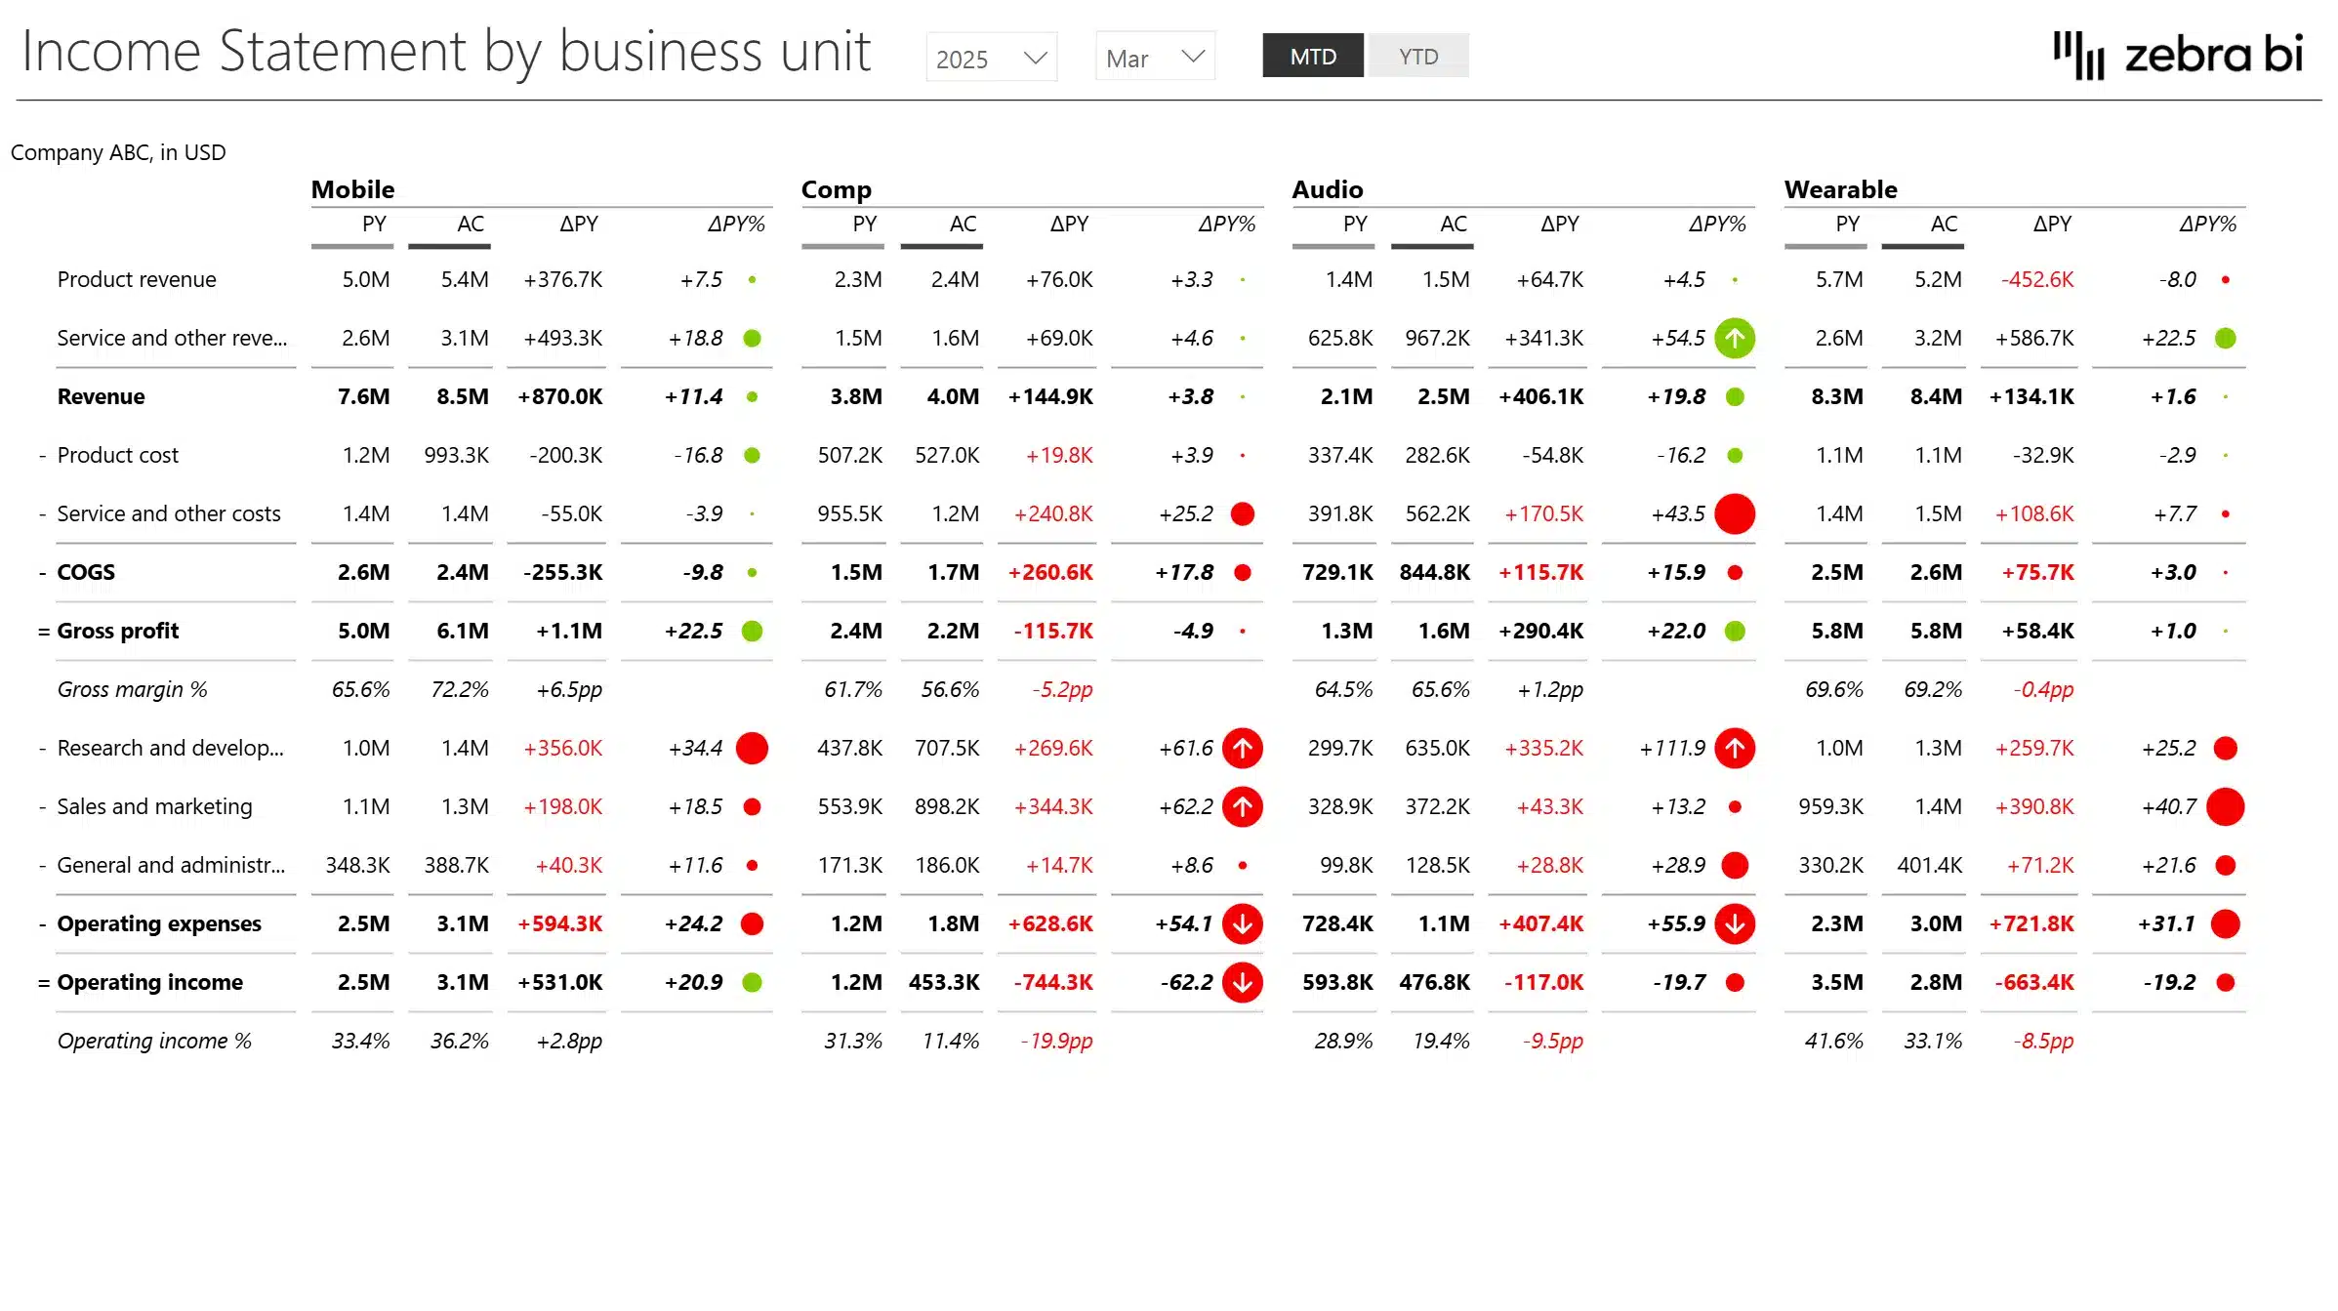Expand the year selection chevron
2338x1311 pixels.
click(x=1034, y=58)
